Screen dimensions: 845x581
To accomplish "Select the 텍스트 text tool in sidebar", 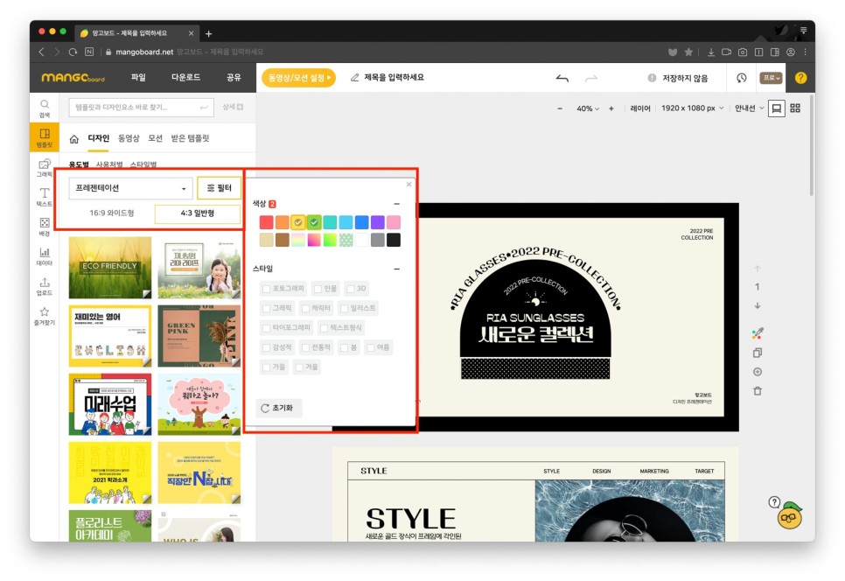I will (x=45, y=197).
